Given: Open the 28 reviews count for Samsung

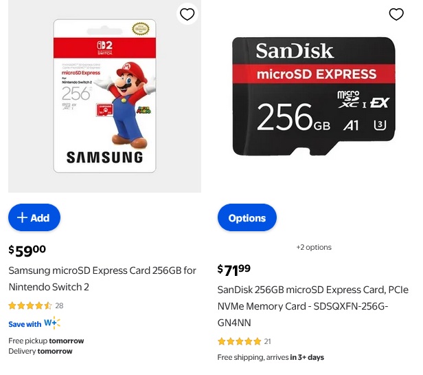Looking at the screenshot, I should [x=59, y=306].
